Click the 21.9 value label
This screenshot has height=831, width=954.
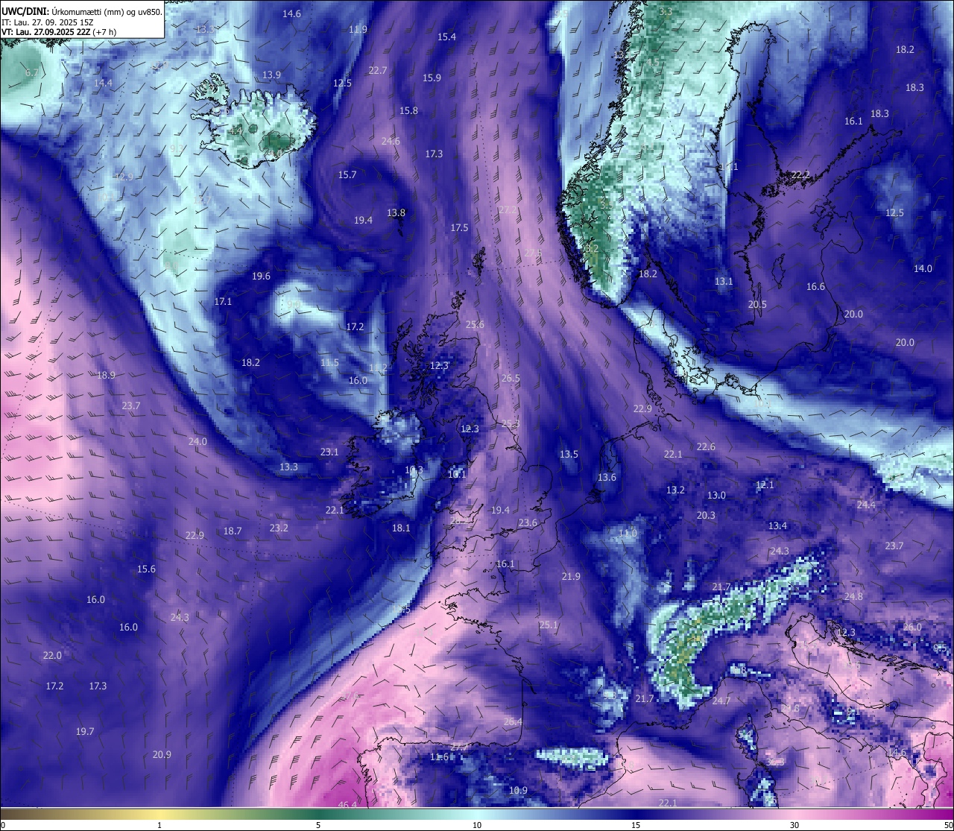[571, 577]
